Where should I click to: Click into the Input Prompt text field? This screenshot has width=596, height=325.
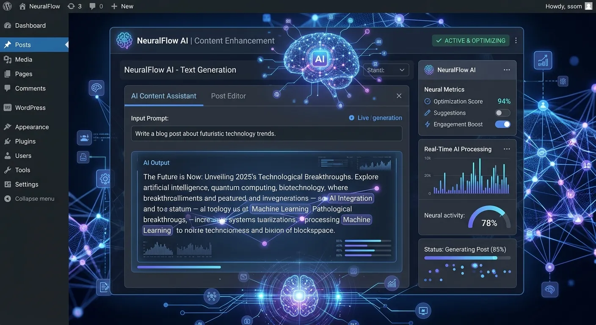(x=267, y=134)
